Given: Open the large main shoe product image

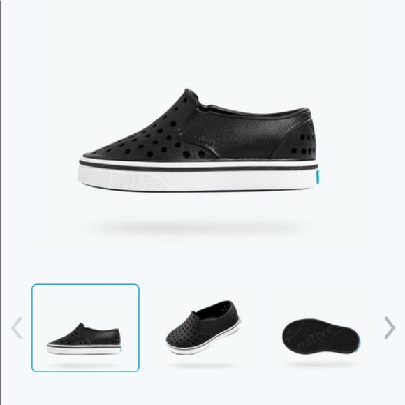Looking at the screenshot, I should click(198, 140).
